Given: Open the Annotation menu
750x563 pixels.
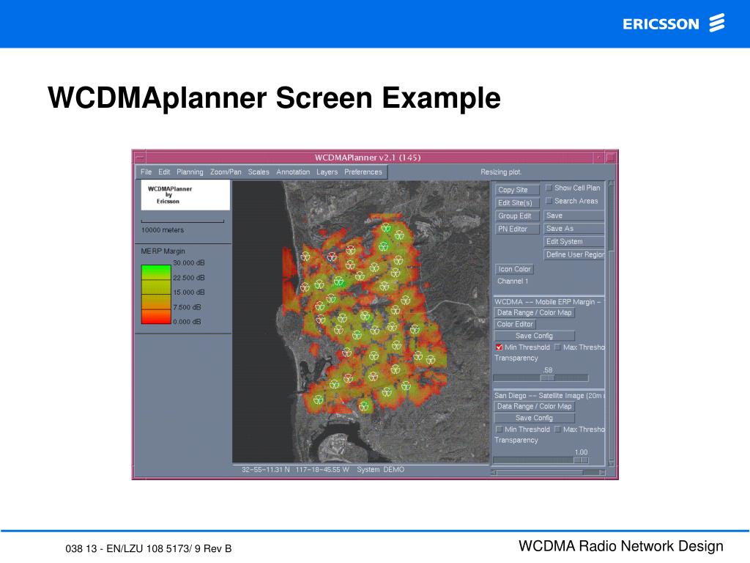Looking at the screenshot, I should [x=293, y=172].
